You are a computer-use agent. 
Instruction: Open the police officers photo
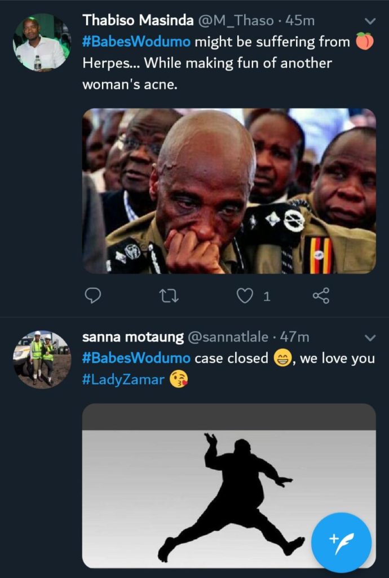tap(229, 191)
